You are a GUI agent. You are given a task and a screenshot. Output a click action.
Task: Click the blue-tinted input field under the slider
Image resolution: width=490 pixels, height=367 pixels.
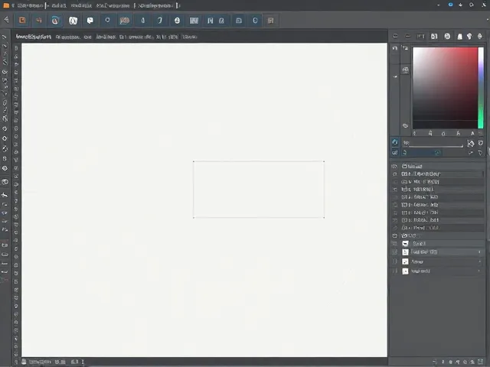tap(421, 153)
